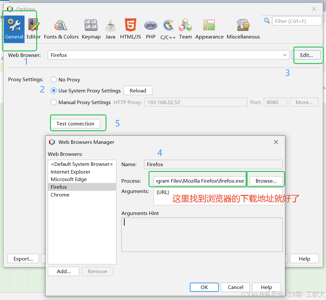Click Add... to add a browser
This screenshot has height=300, width=326.
point(64,271)
